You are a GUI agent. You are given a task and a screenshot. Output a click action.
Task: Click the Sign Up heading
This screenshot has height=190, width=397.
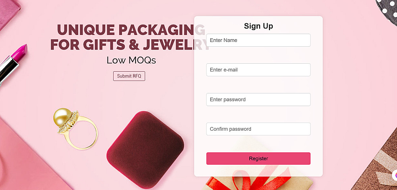point(258,26)
